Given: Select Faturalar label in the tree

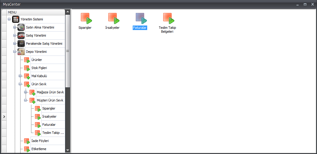Looking at the screenshot, I should tap(49, 125).
